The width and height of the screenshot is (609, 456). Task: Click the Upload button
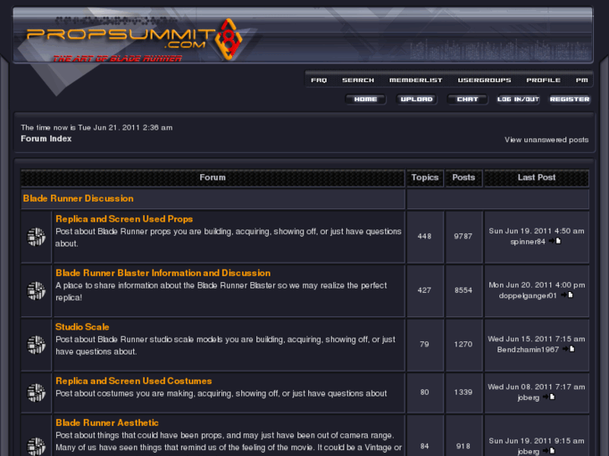point(416,100)
